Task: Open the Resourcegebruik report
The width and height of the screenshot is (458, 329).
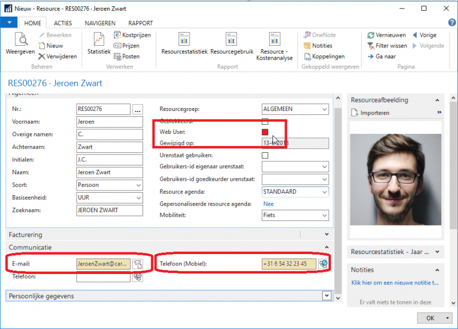Action: pos(232,43)
